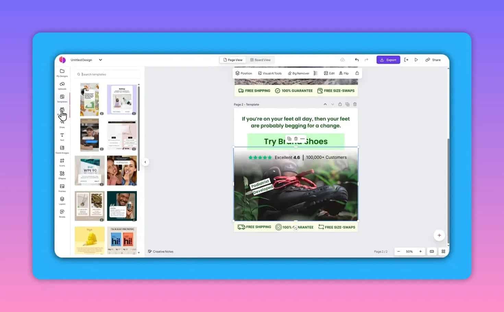The width and height of the screenshot is (504, 312).
Task: Select the two laughing women template
Action: point(122,170)
